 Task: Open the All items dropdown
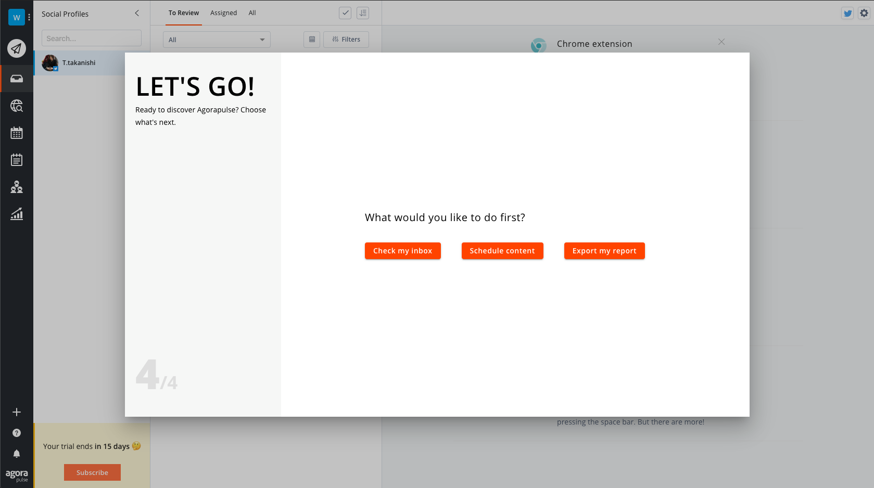pos(217,40)
